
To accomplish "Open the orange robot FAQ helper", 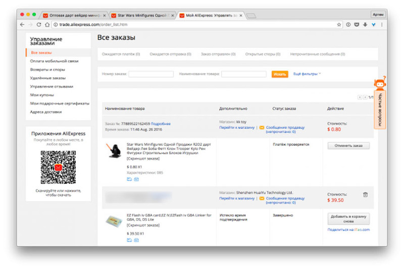I will click(380, 83).
